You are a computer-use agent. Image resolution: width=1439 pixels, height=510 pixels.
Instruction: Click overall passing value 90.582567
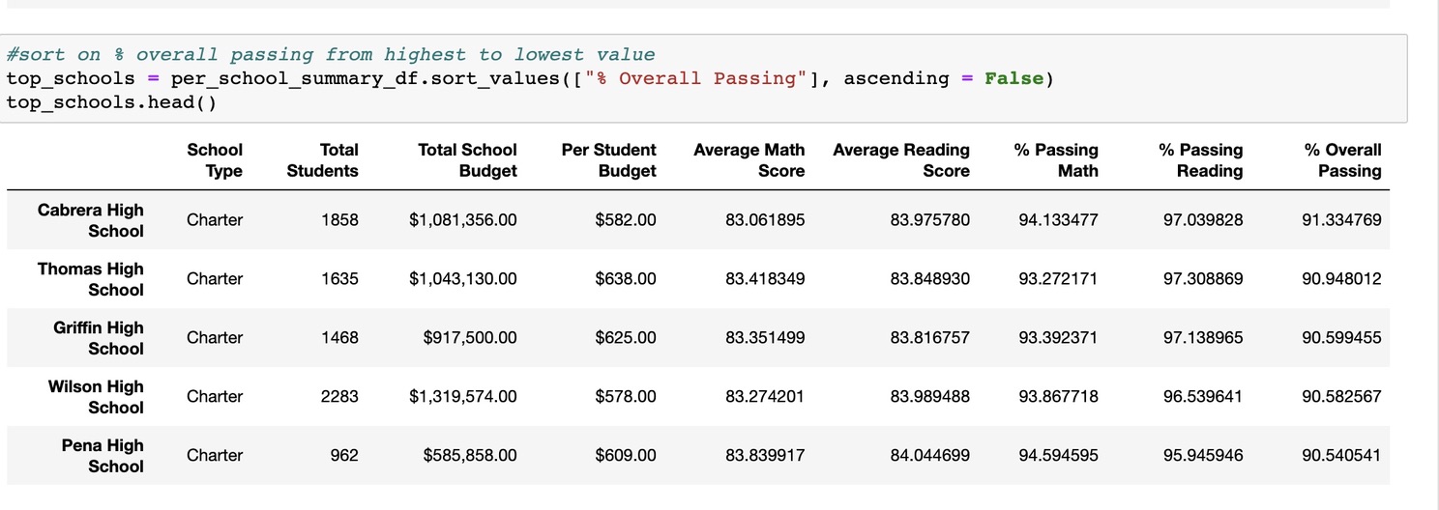[x=1342, y=397]
